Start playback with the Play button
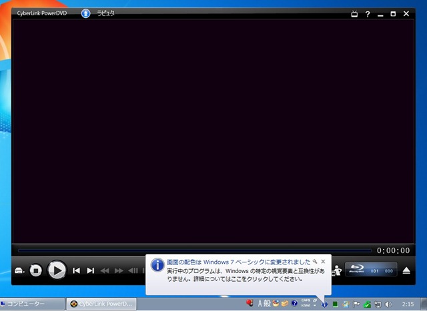This screenshot has width=427, height=311. (57, 270)
